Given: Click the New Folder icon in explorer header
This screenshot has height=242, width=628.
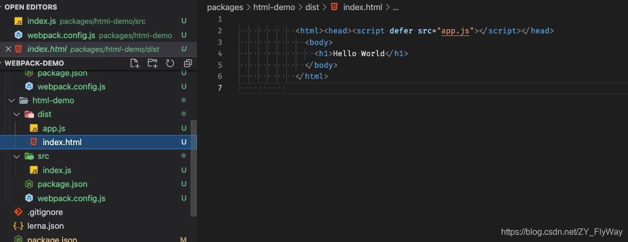Looking at the screenshot, I should coord(152,63).
